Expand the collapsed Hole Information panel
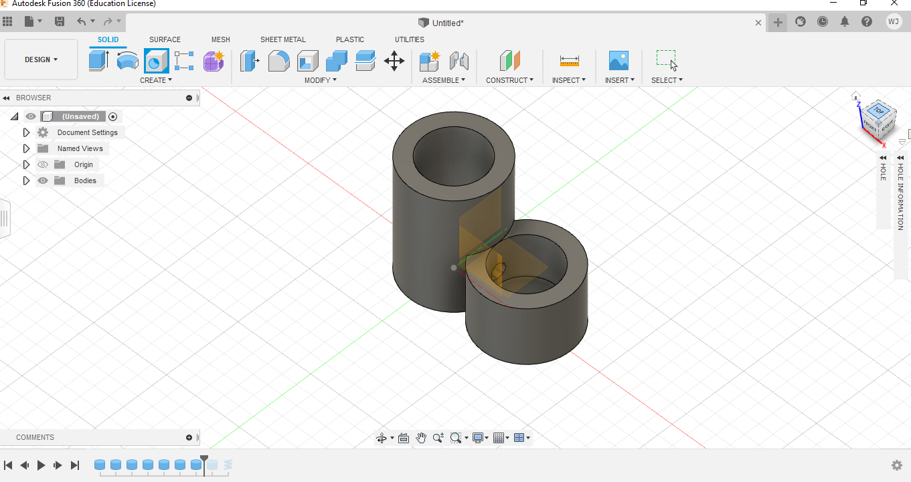 [x=900, y=158]
